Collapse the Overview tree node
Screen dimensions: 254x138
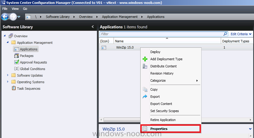4,35
